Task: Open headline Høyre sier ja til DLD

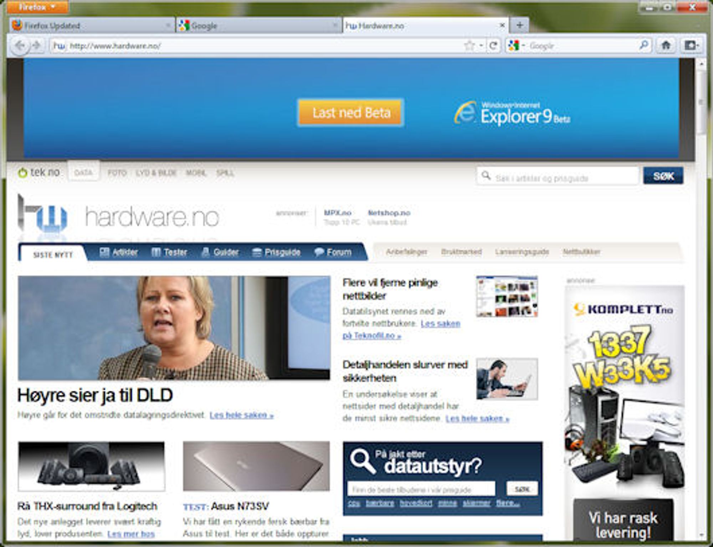Action: click(x=95, y=396)
